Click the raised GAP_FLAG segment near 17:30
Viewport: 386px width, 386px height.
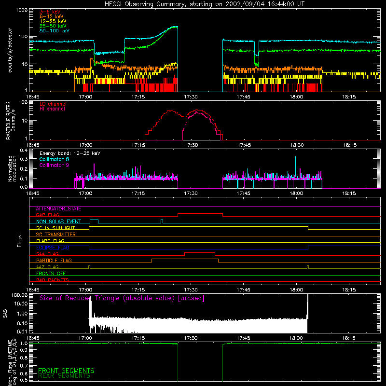(x=200, y=214)
